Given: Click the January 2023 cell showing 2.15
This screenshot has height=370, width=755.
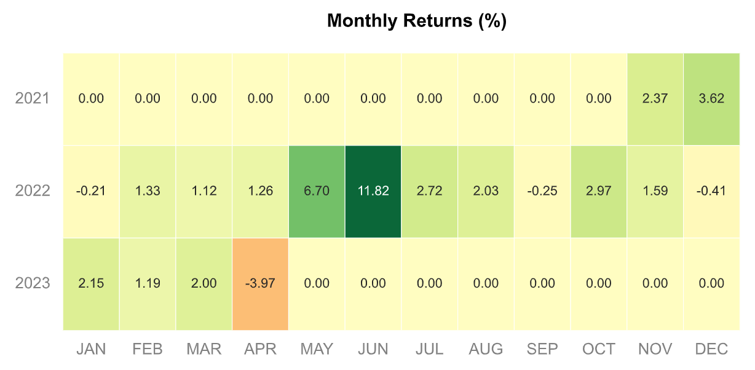Looking at the screenshot, I should pyautogui.click(x=91, y=284).
